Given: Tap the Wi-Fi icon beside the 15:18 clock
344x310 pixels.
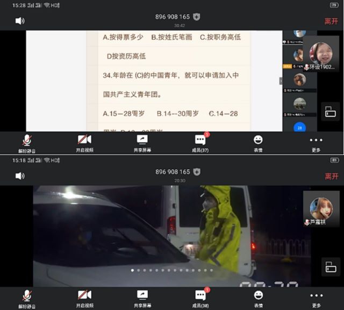Looking at the screenshot, I should tap(47, 160).
